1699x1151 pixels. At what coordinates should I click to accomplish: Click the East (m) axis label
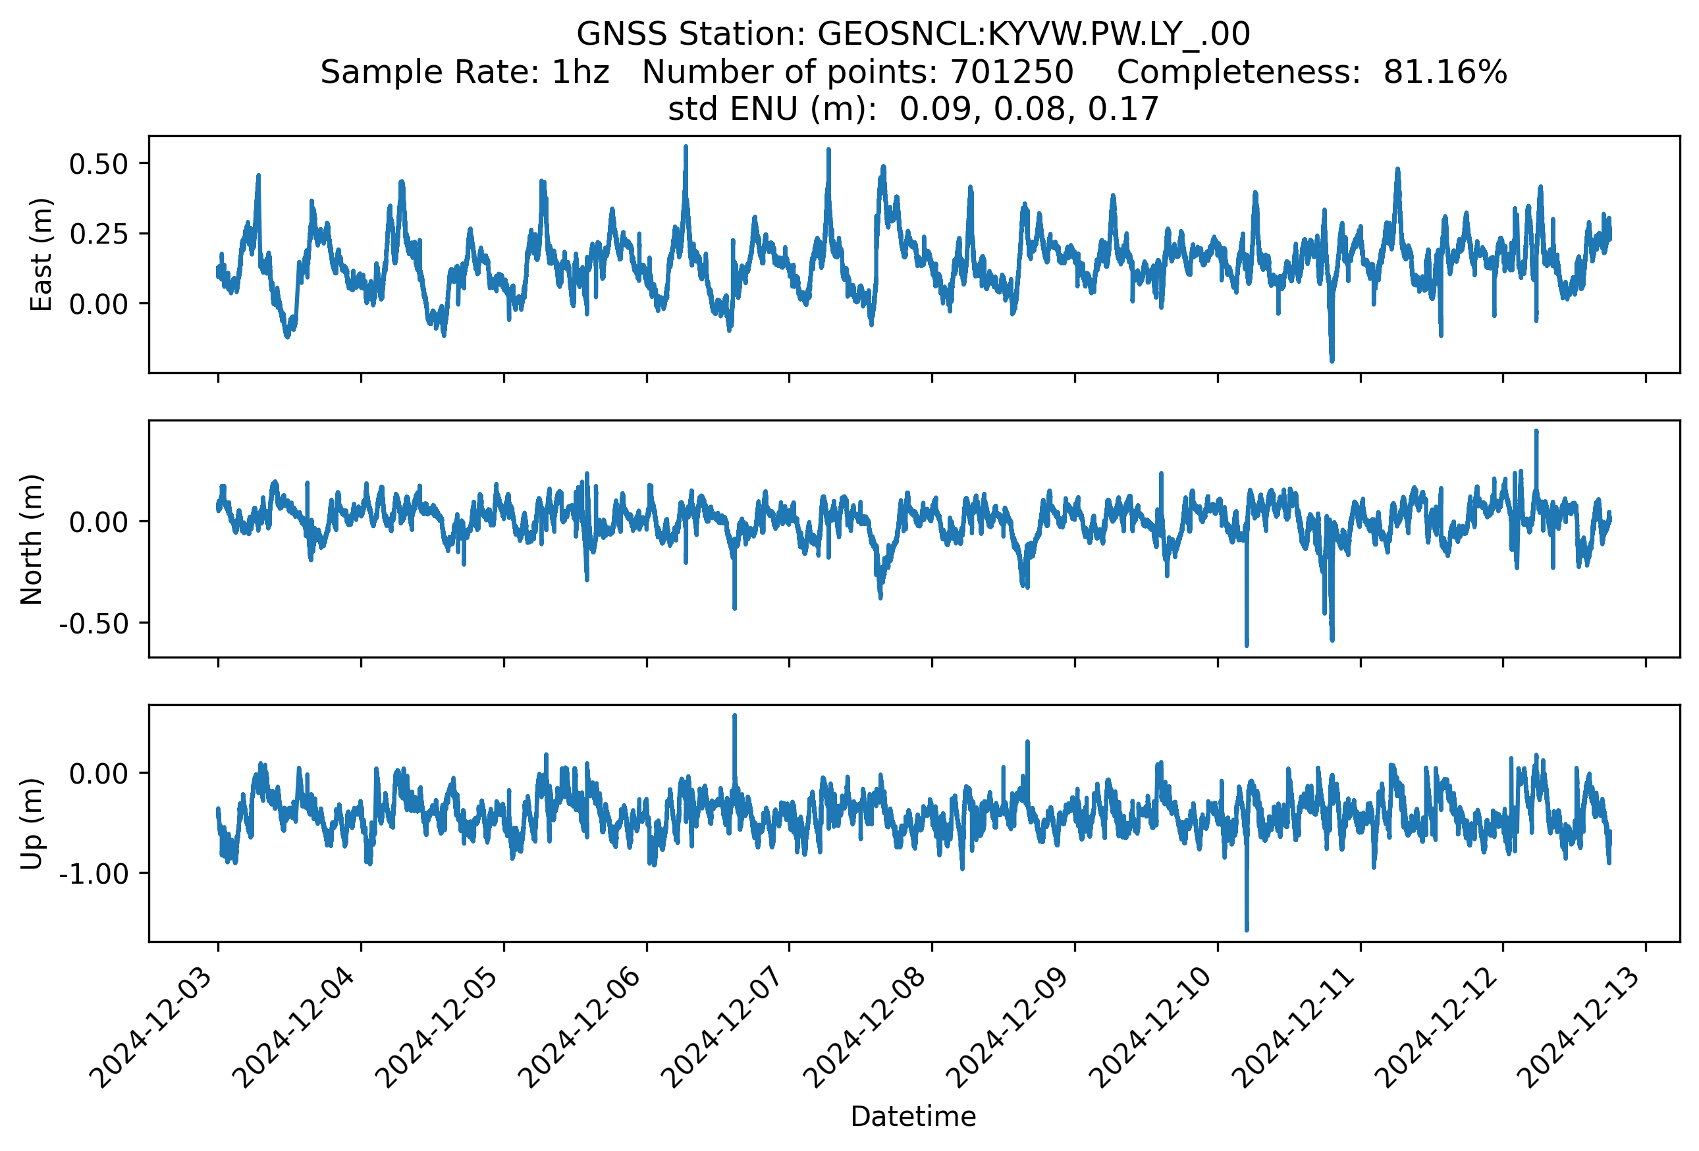[41, 254]
